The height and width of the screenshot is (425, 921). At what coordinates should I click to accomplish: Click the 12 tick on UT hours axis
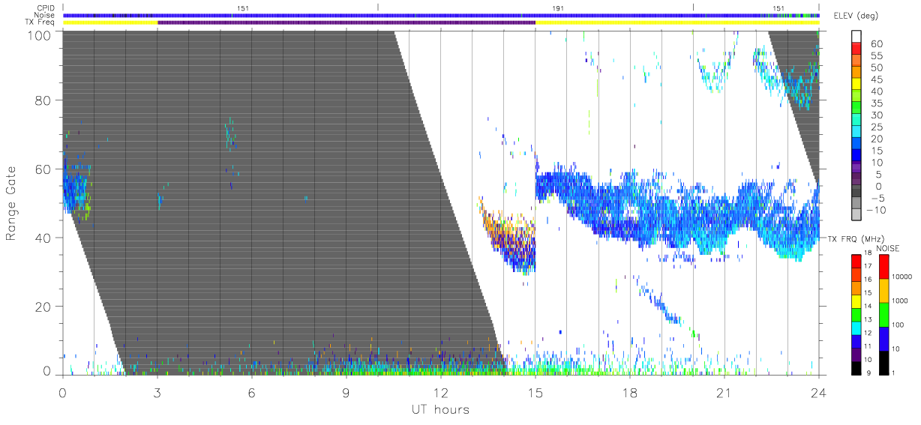440,393
